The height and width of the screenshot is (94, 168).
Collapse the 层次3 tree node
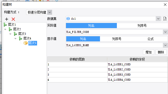point(10,34)
